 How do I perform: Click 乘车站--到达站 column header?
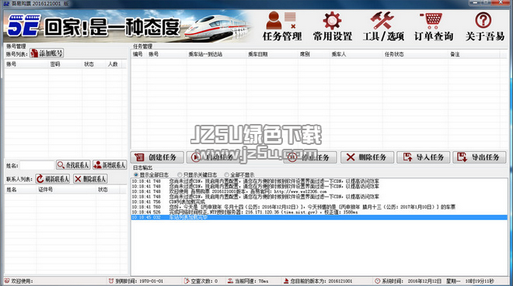click(215, 54)
